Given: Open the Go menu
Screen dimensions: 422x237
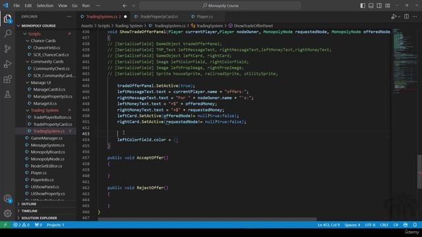Looking at the screenshot, I should point(75,6).
